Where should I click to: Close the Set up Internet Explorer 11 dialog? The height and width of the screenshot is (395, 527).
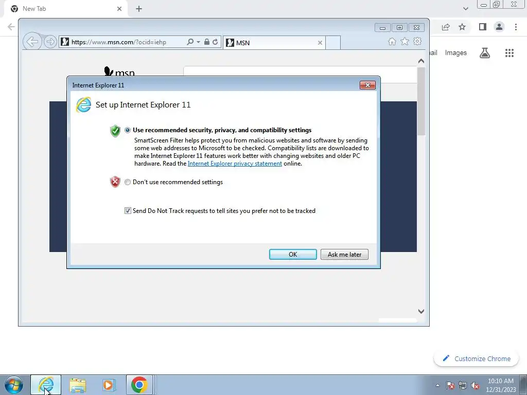coord(367,85)
